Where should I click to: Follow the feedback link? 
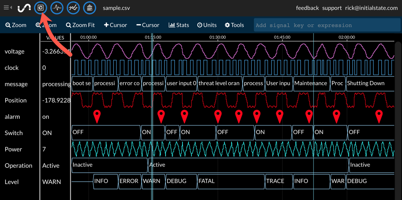(x=307, y=8)
